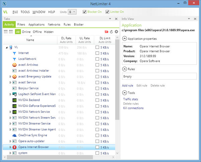Viewport: 201px width, 162px height.
Task: Click the Kill connections link
Action: pos(133,108)
